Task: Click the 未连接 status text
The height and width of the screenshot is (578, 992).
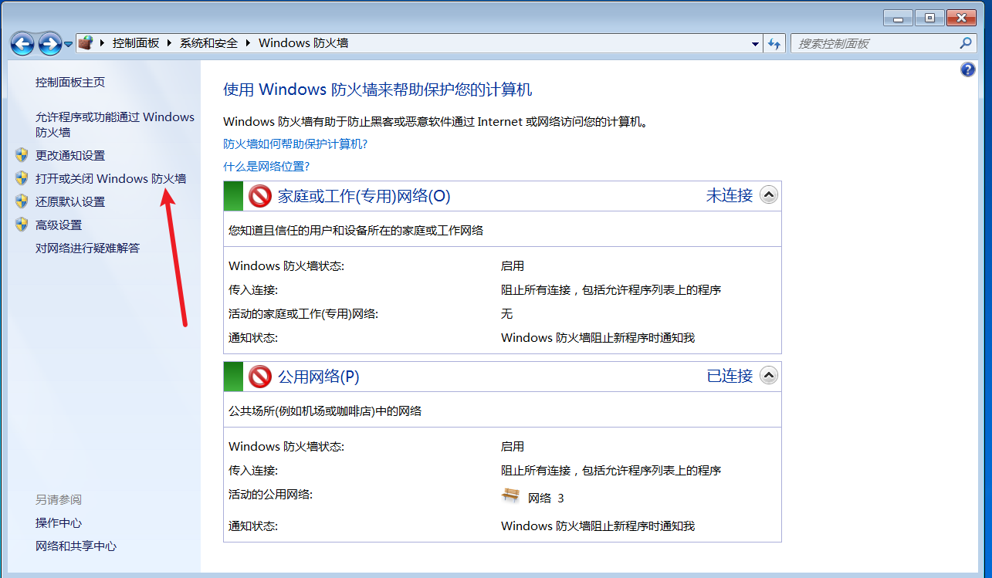Action: point(730,195)
